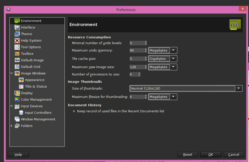Select the Help System lifebuoy icon
Viewport: 249px width, 162px height.
17,40
